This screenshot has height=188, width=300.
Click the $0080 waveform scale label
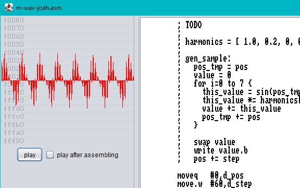(14, 20)
